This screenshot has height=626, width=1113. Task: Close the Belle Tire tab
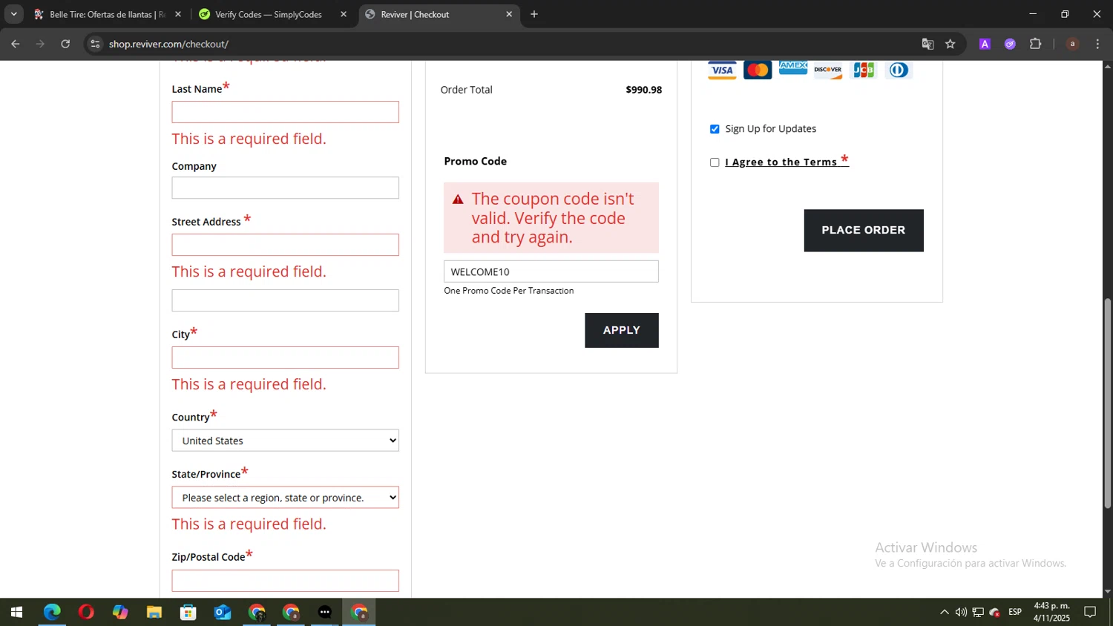click(x=178, y=14)
